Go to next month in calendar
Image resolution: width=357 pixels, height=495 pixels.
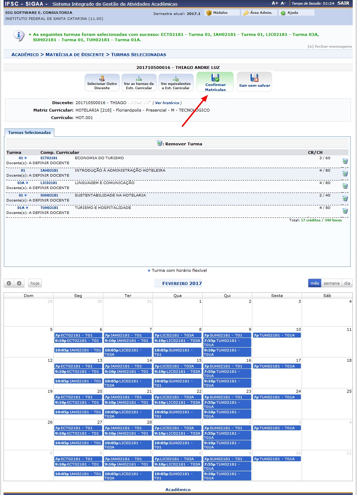[19, 283]
